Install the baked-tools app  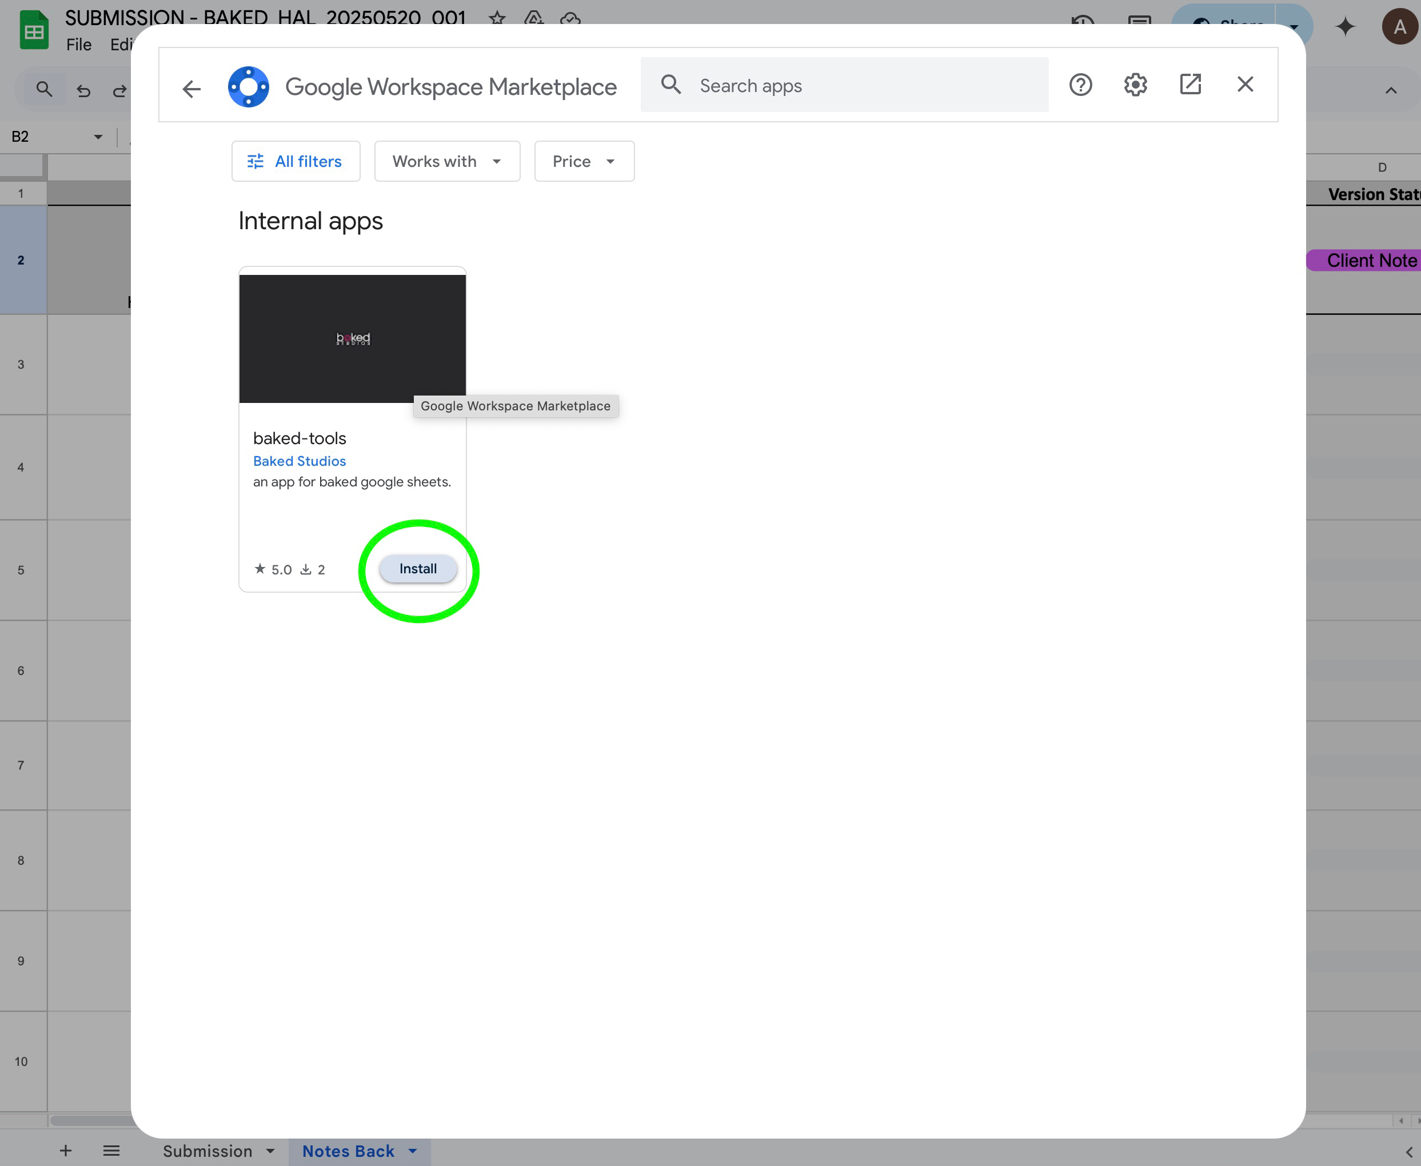(x=418, y=569)
